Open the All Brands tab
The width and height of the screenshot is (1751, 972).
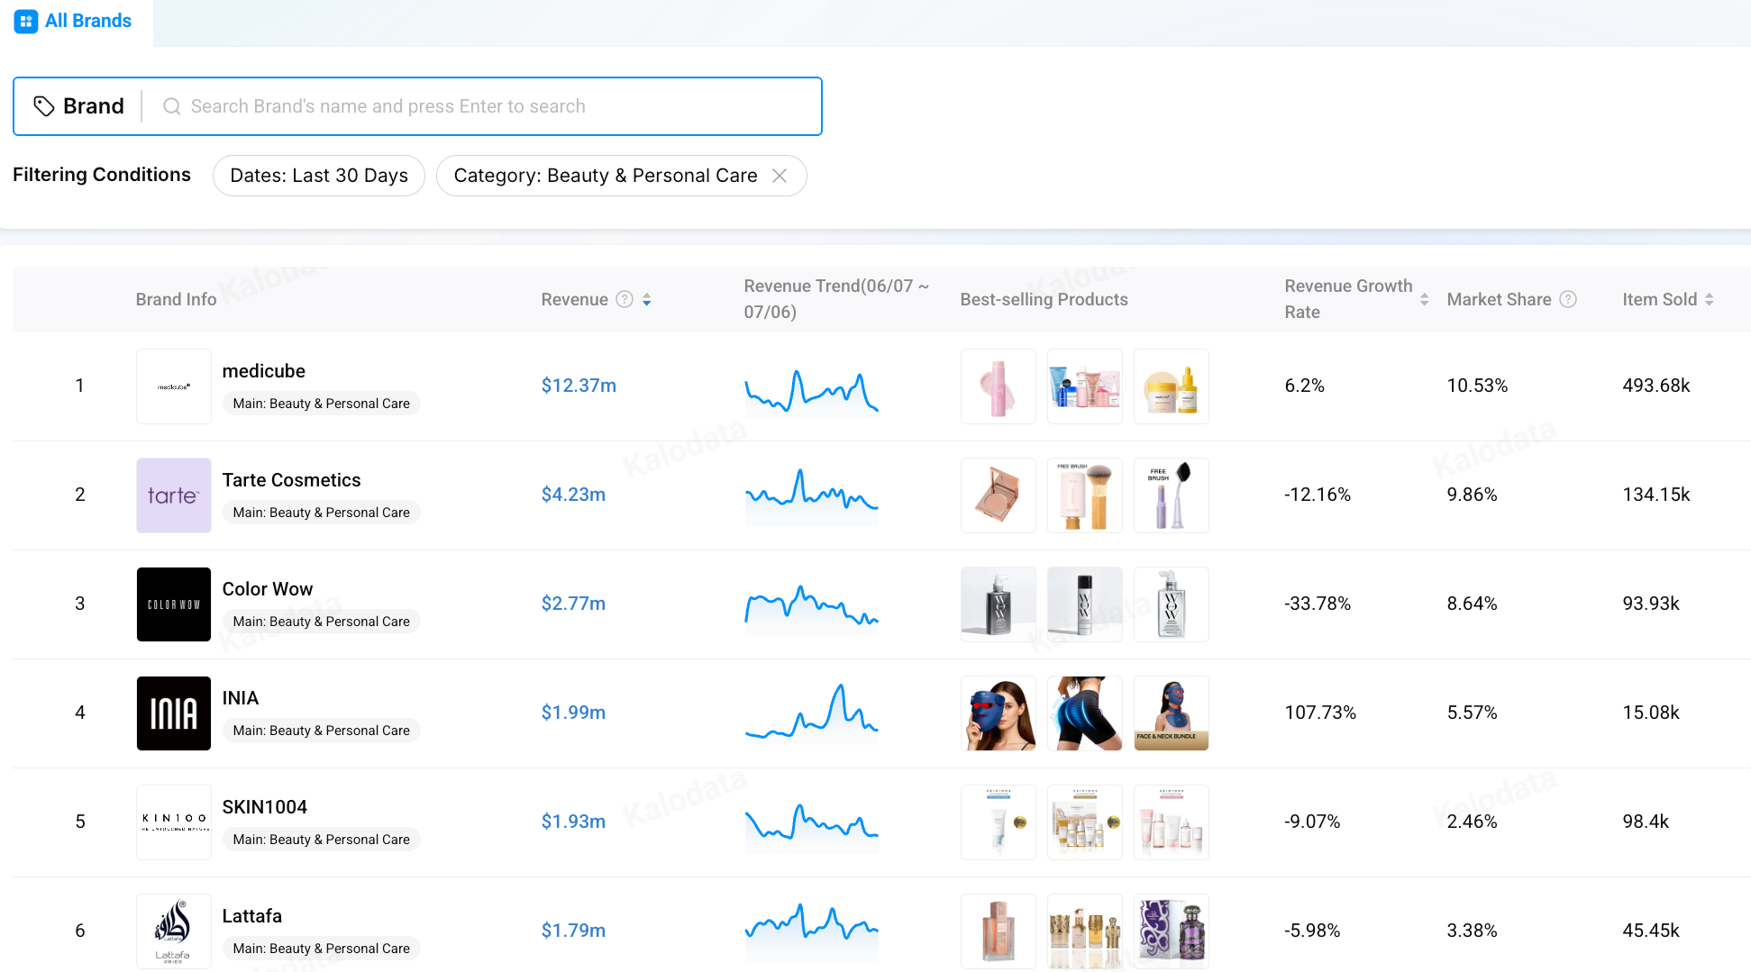coord(76,22)
